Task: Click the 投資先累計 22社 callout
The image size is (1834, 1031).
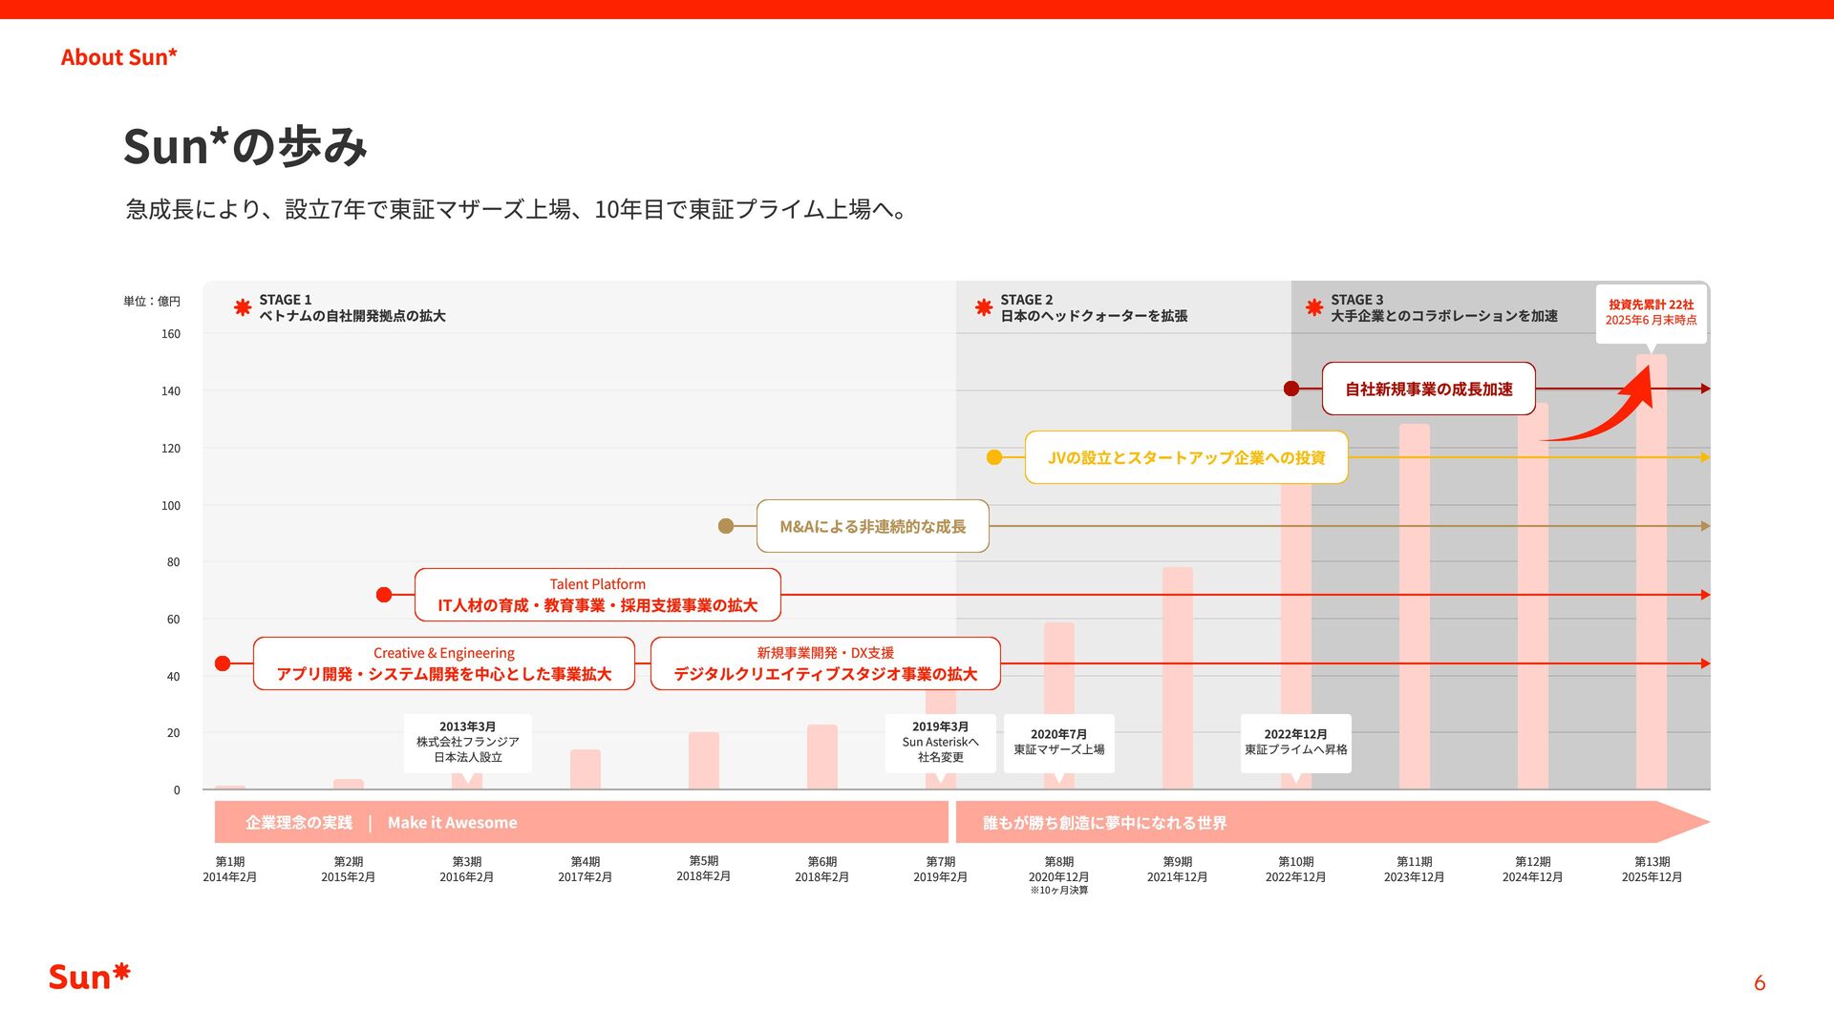Action: click(1651, 312)
